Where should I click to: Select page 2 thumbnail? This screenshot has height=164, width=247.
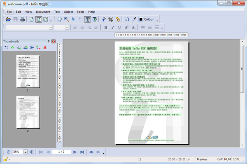click(x=28, y=112)
